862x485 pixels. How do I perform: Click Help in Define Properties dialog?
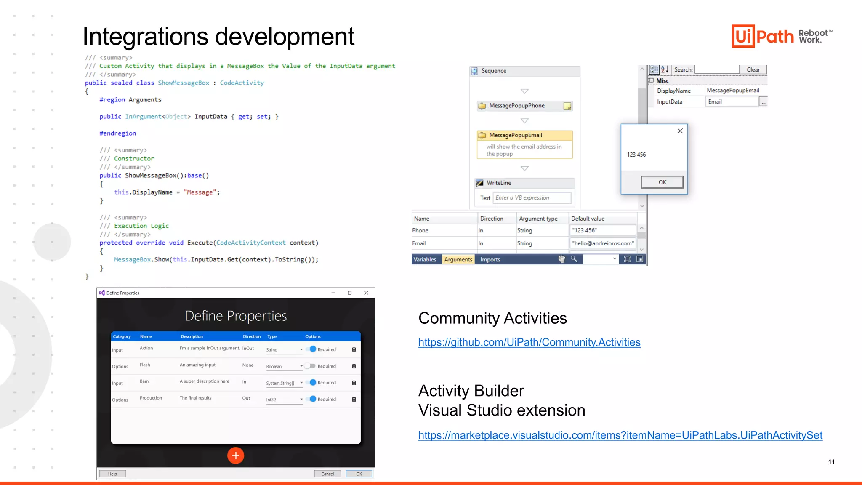coord(112,474)
